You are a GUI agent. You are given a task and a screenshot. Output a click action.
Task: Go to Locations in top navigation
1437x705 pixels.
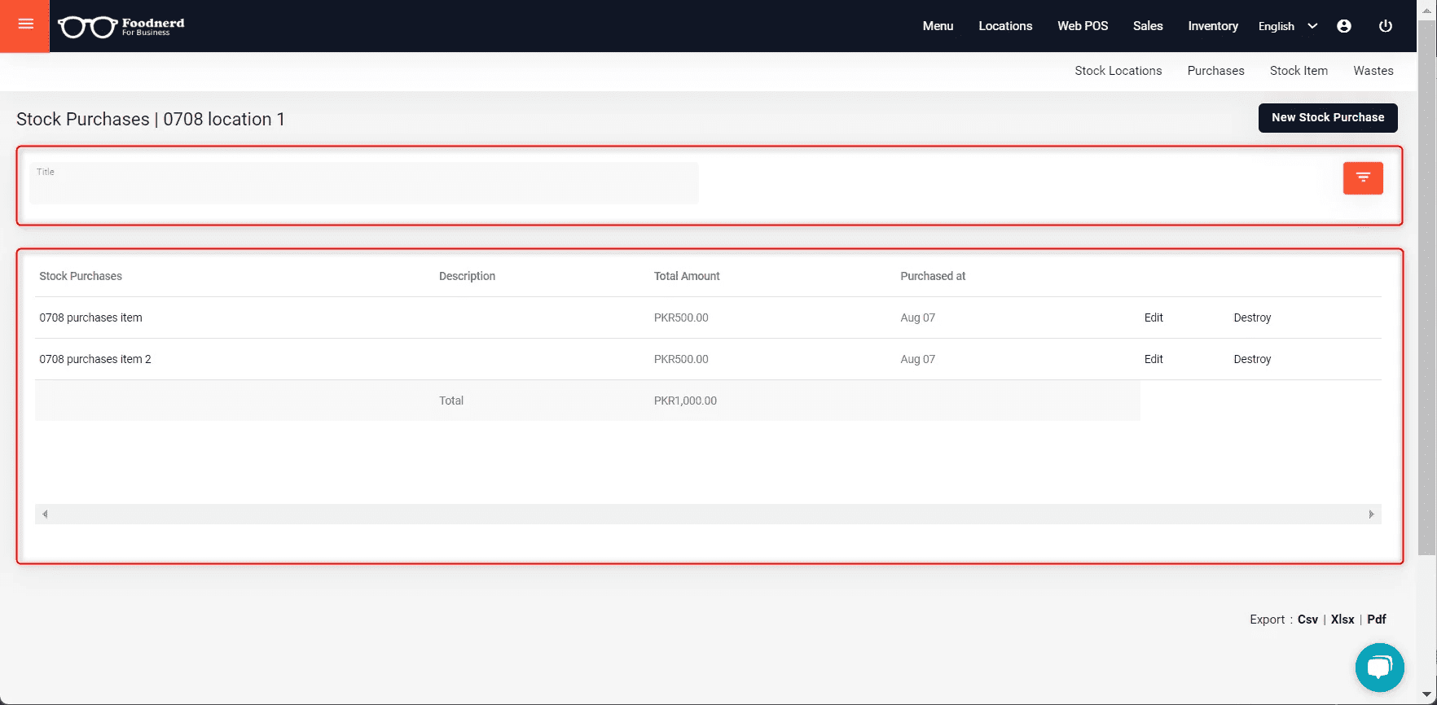[x=1005, y=26]
